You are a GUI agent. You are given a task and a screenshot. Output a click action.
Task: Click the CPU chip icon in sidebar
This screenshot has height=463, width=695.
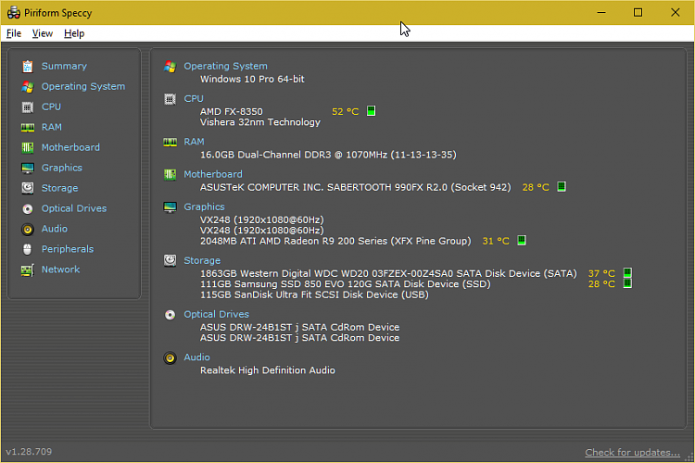click(28, 107)
